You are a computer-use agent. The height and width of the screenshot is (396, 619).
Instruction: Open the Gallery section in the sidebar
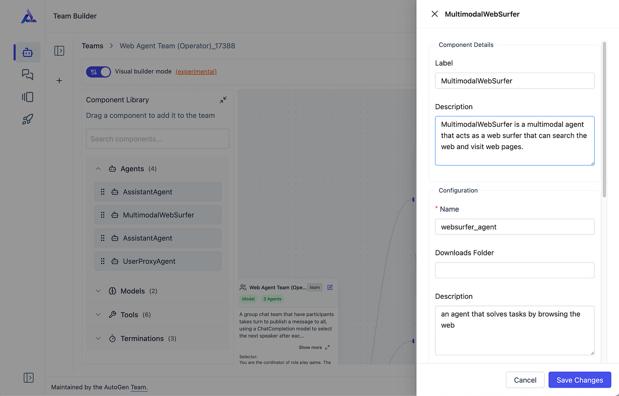(x=27, y=97)
